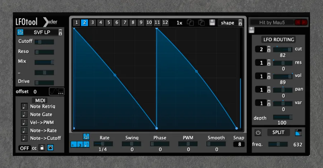Adjust the Smooth slider
The image size is (323, 168).
(x=216, y=144)
